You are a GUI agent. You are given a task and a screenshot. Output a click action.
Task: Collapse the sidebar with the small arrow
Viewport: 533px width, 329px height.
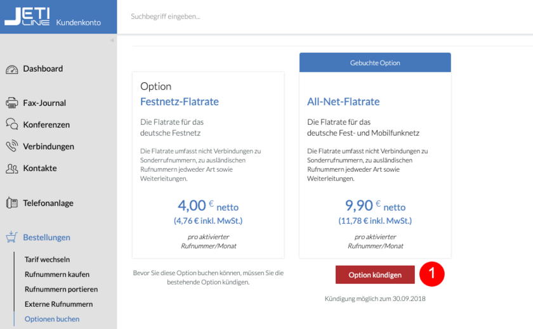point(112,40)
